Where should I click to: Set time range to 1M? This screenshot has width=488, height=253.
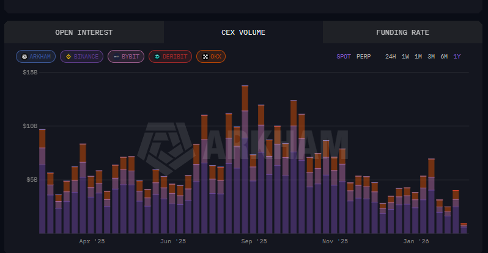point(418,57)
